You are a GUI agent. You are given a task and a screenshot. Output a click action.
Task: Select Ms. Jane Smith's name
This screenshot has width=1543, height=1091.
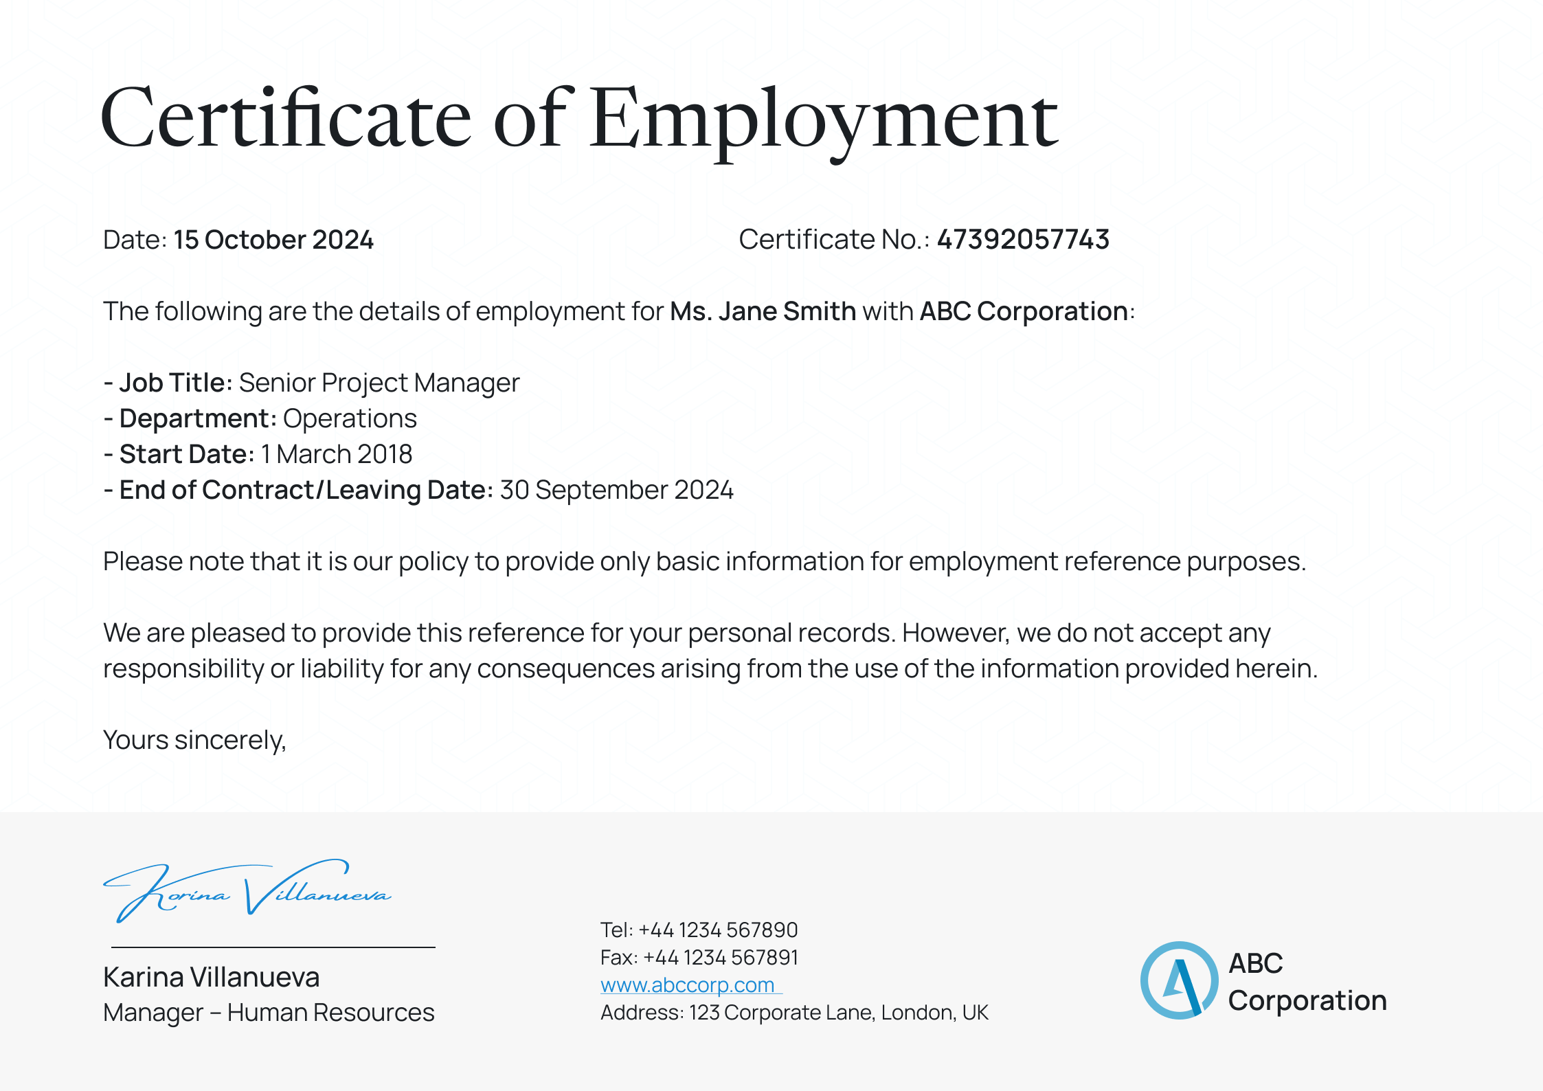[x=763, y=311]
